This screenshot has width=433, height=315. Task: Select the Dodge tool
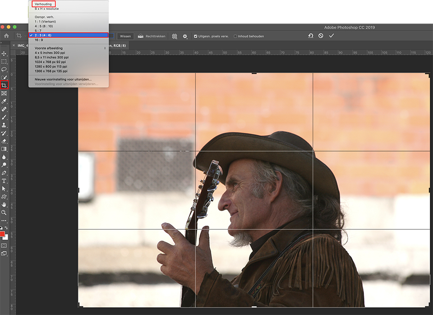coord(4,165)
